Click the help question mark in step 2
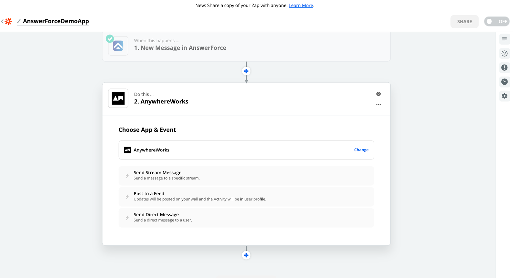 point(378,94)
